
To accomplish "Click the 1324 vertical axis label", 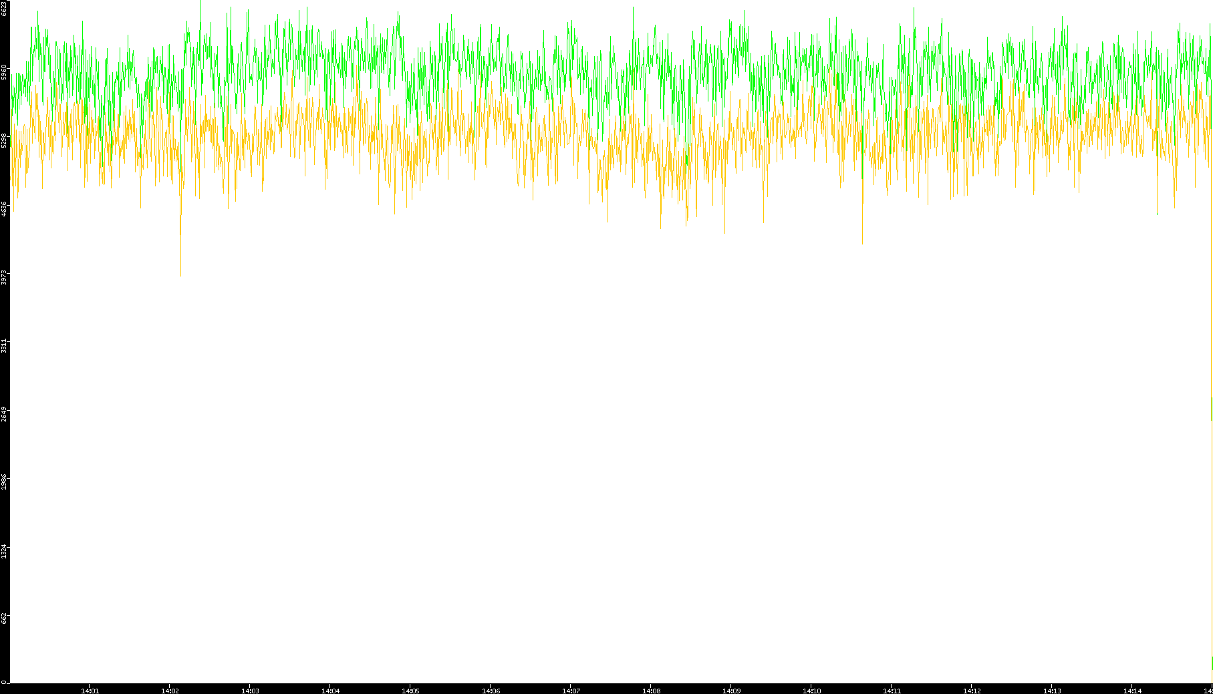I will point(4,551).
